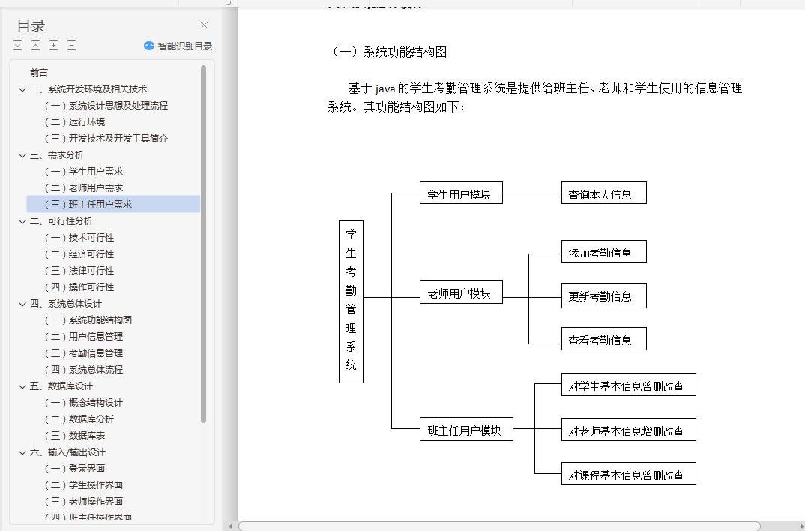Screen dimensions: 805x531
Task: Open （一）系统设计思想及处理流程 outline entry
Action: tap(106, 105)
